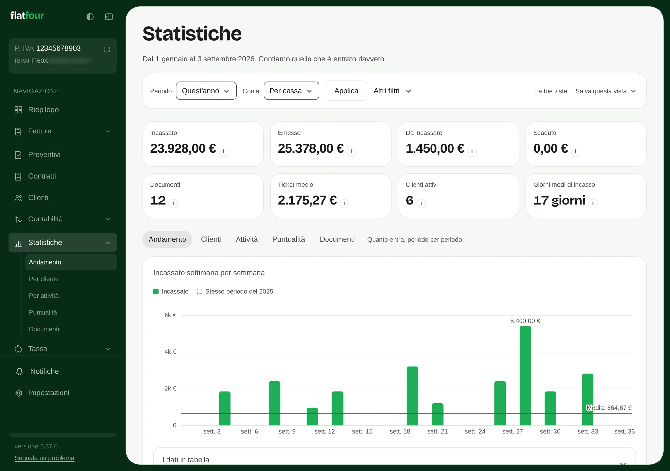The height and width of the screenshot is (471, 670).
Task: Switch to the Documenti tab
Action: (x=337, y=239)
